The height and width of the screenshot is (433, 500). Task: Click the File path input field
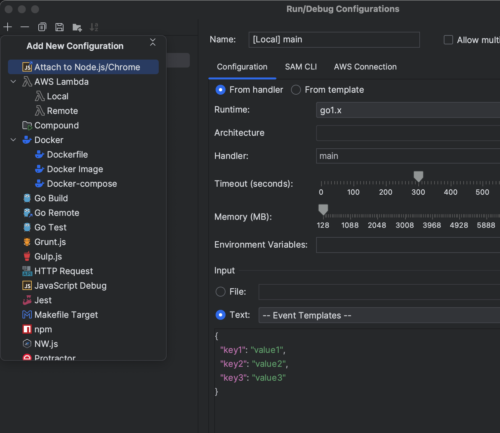coord(379,292)
